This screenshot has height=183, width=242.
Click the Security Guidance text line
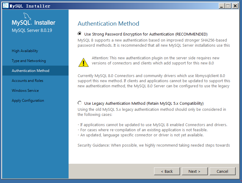coord(154,145)
